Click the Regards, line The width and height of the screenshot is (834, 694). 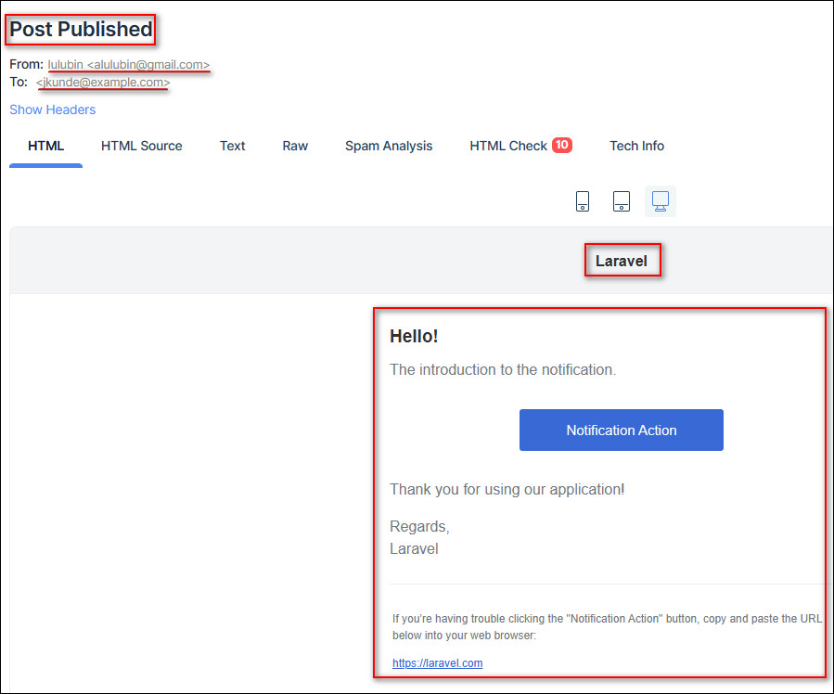coord(419,526)
